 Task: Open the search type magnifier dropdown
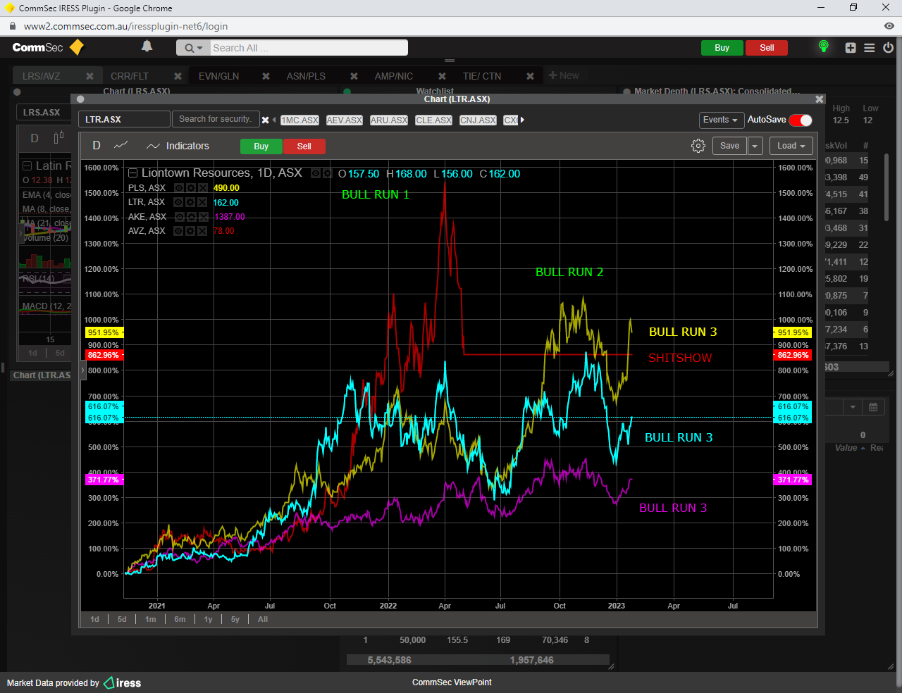(x=193, y=48)
